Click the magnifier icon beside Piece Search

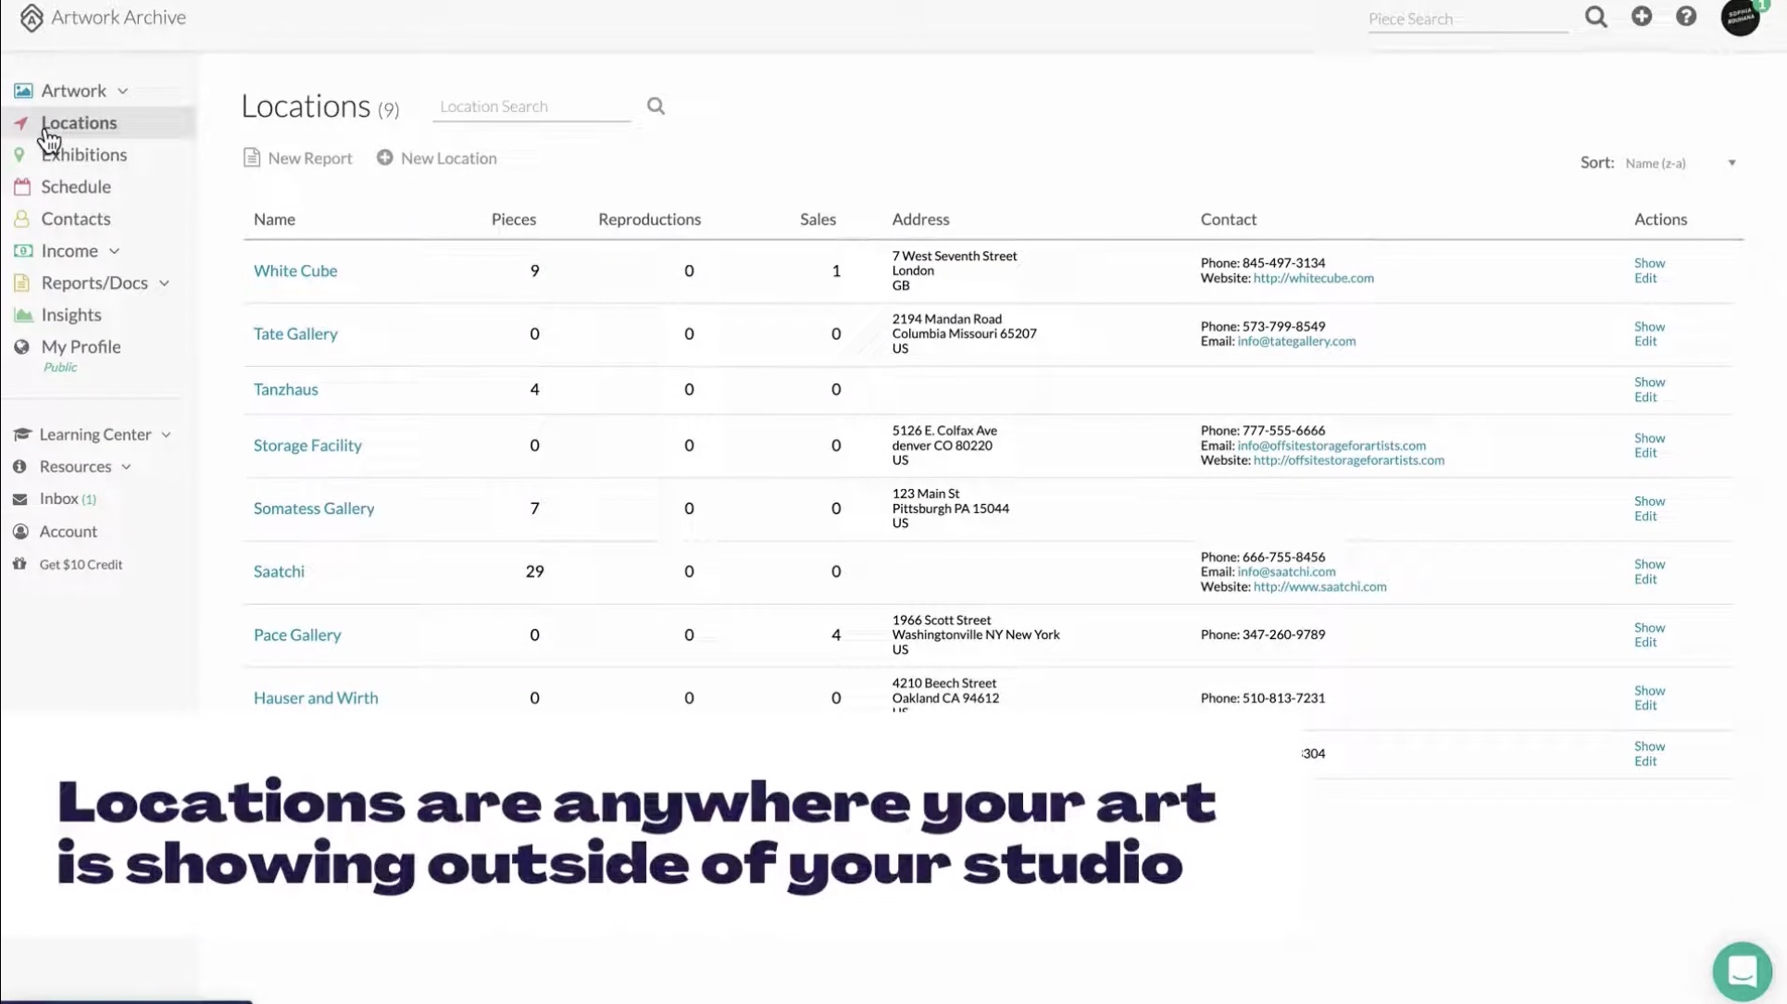point(1595,17)
